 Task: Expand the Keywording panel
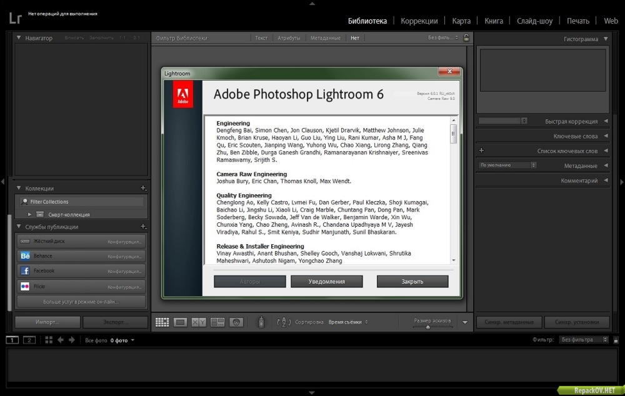[x=606, y=136]
